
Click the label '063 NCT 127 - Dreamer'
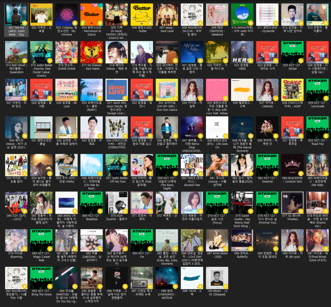point(267,180)
